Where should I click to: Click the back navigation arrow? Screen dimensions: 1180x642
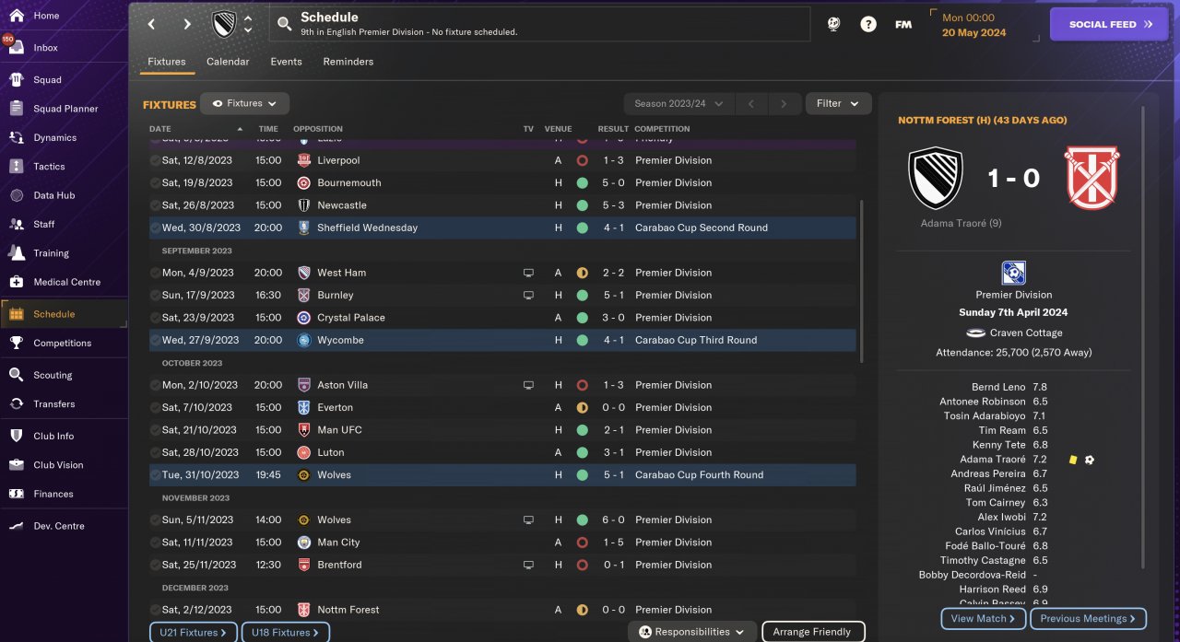(152, 25)
